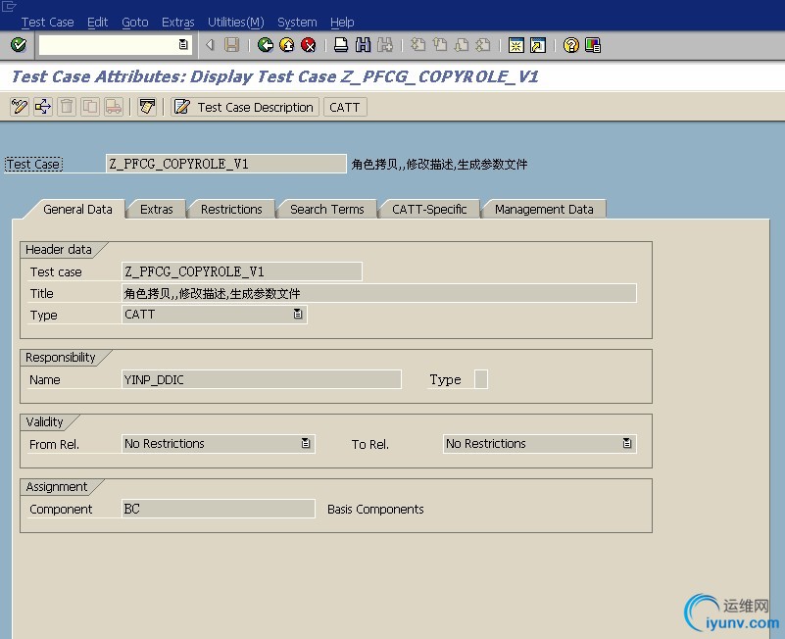
Task: Click the Test Case Description button
Action: pyautogui.click(x=244, y=107)
